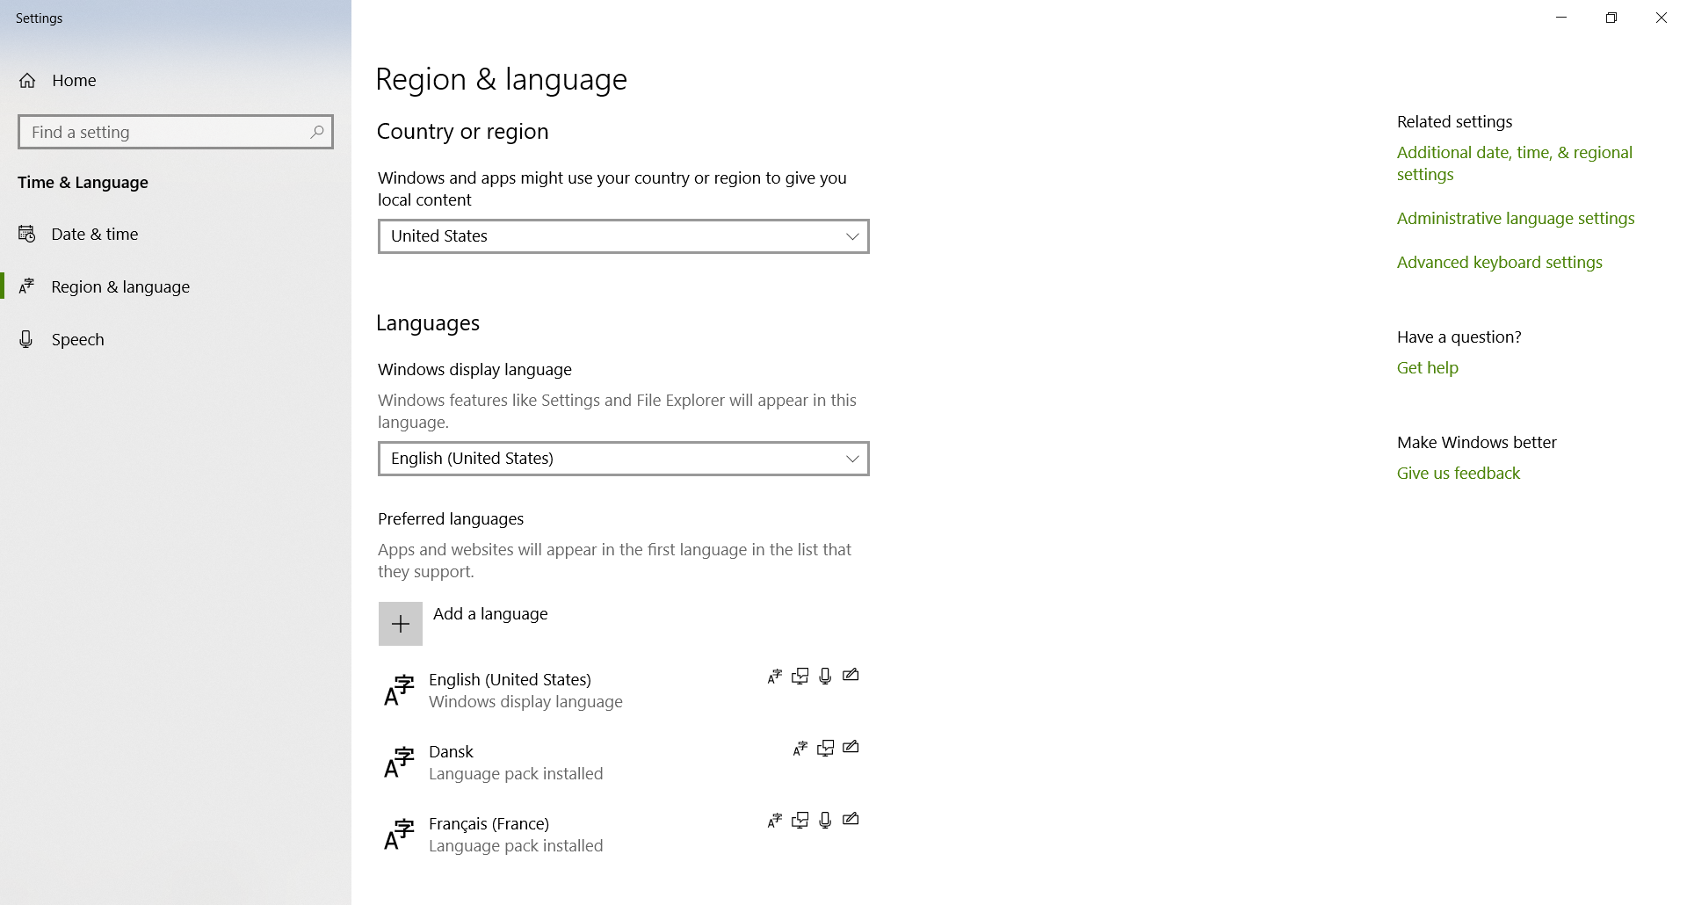The height and width of the screenshot is (905, 1687).
Task: Click the Speech microphone icon in sidebar
Action: click(26, 339)
